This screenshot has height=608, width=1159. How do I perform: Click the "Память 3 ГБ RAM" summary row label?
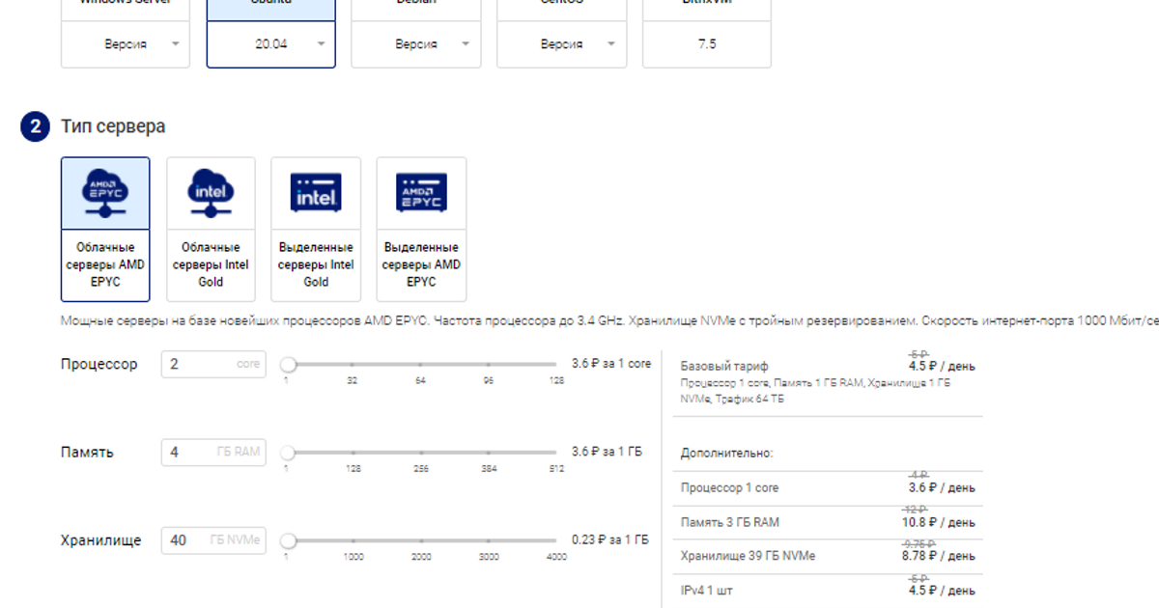pos(729,522)
